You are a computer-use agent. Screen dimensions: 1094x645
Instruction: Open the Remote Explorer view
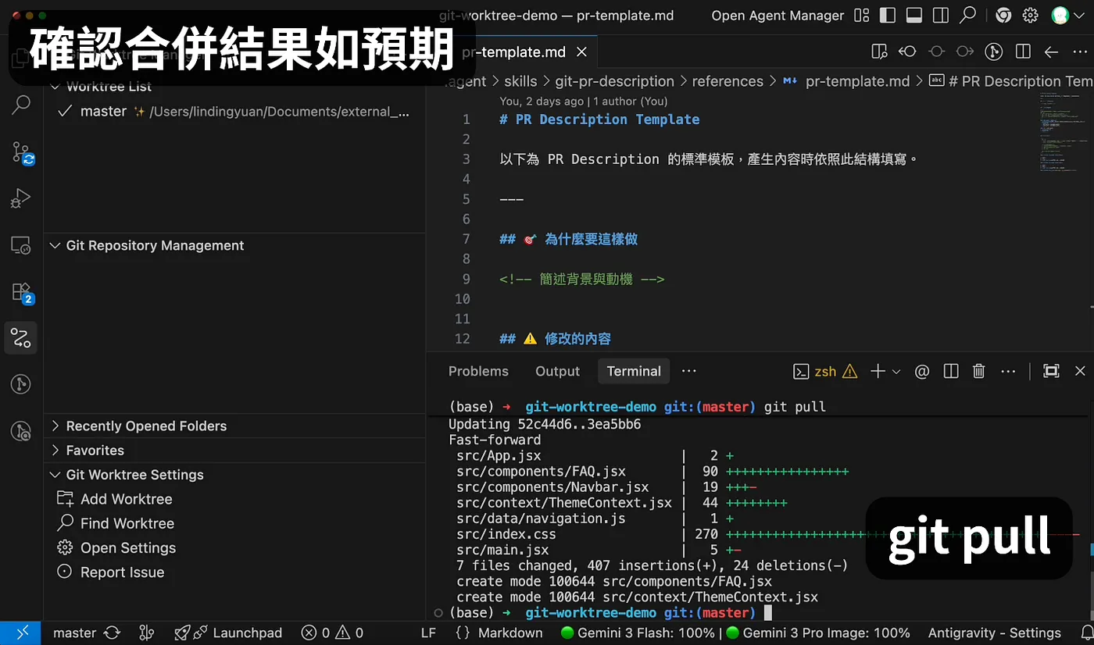click(21, 245)
